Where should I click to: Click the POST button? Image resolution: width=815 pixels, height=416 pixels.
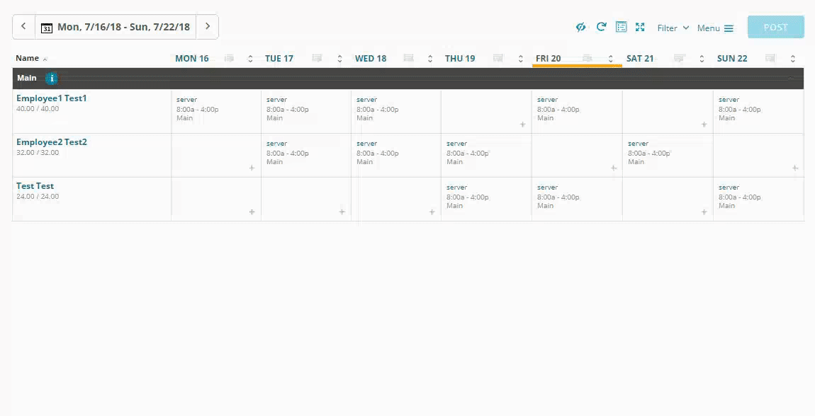[x=775, y=27]
